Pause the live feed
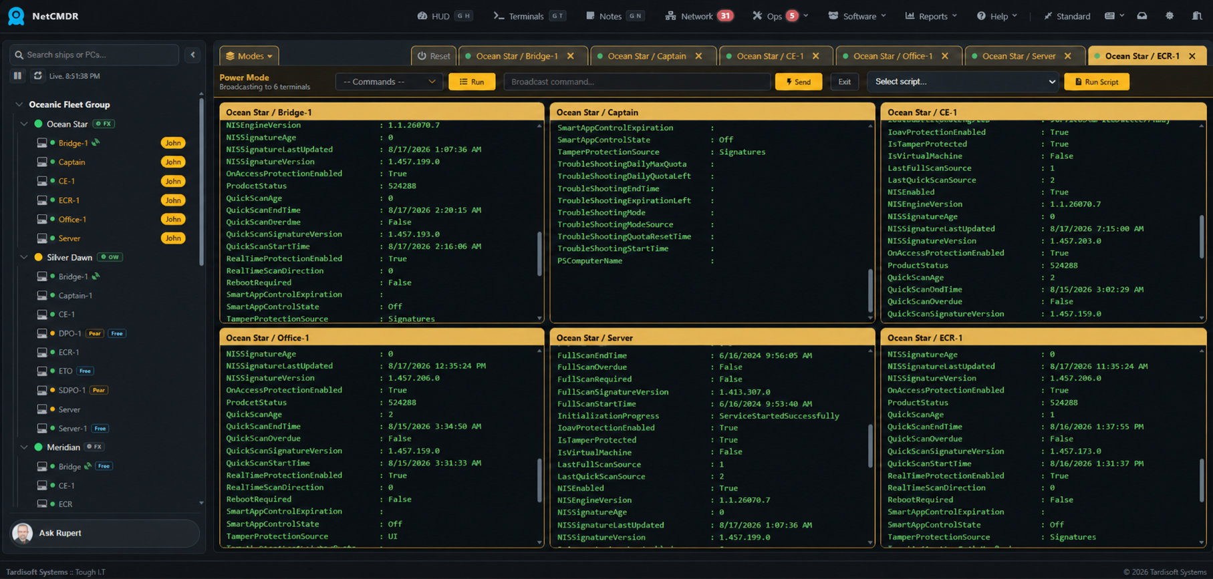The height and width of the screenshot is (579, 1213). click(18, 75)
